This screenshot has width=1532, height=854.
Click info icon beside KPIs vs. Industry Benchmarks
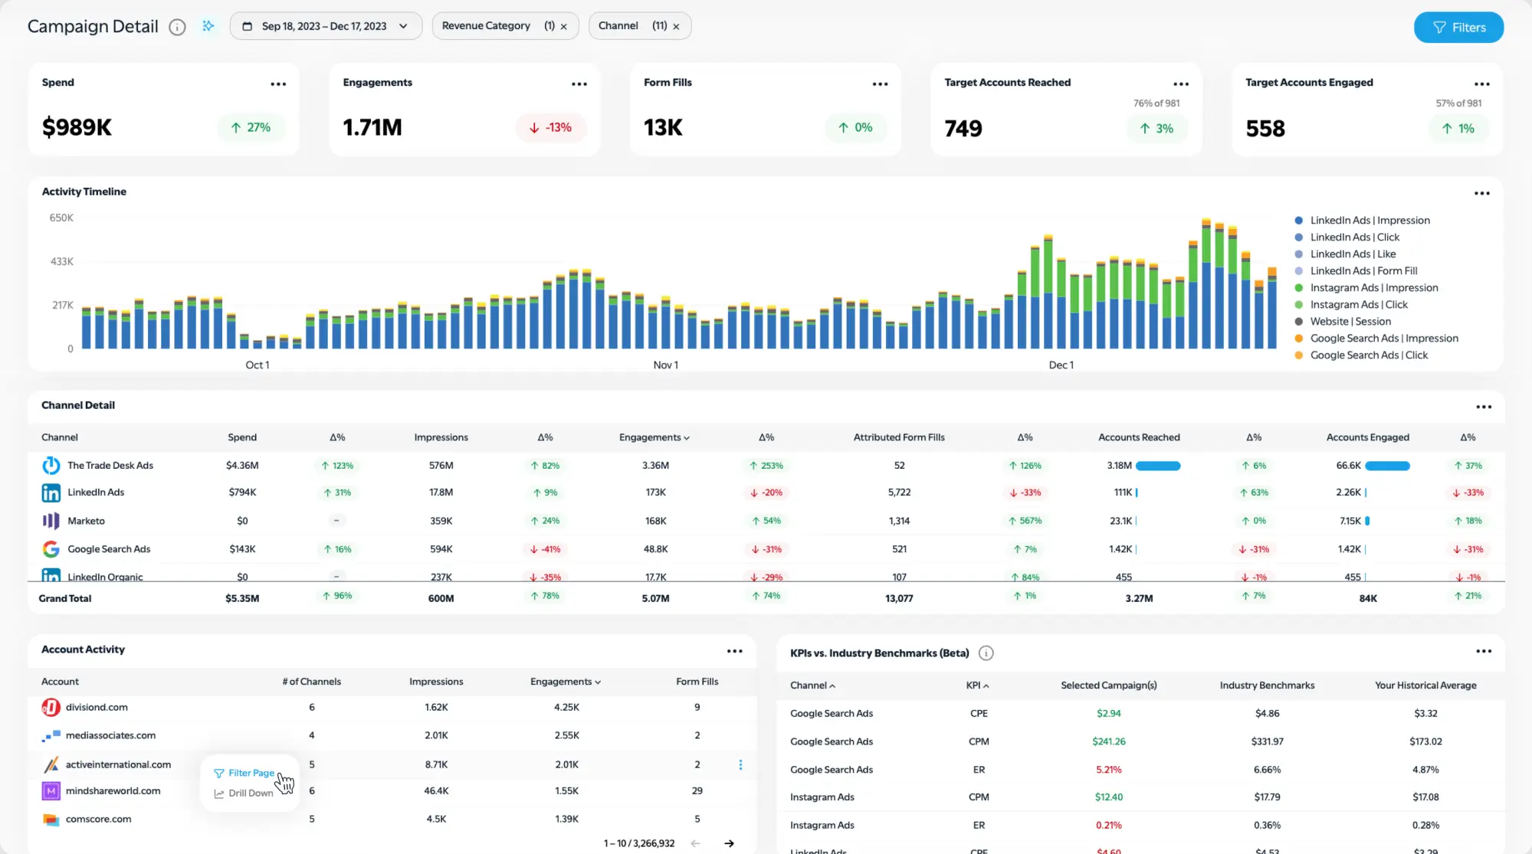(986, 653)
